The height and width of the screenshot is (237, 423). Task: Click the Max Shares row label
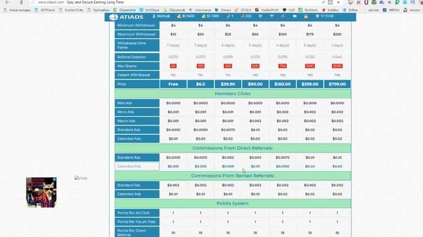coord(137,66)
